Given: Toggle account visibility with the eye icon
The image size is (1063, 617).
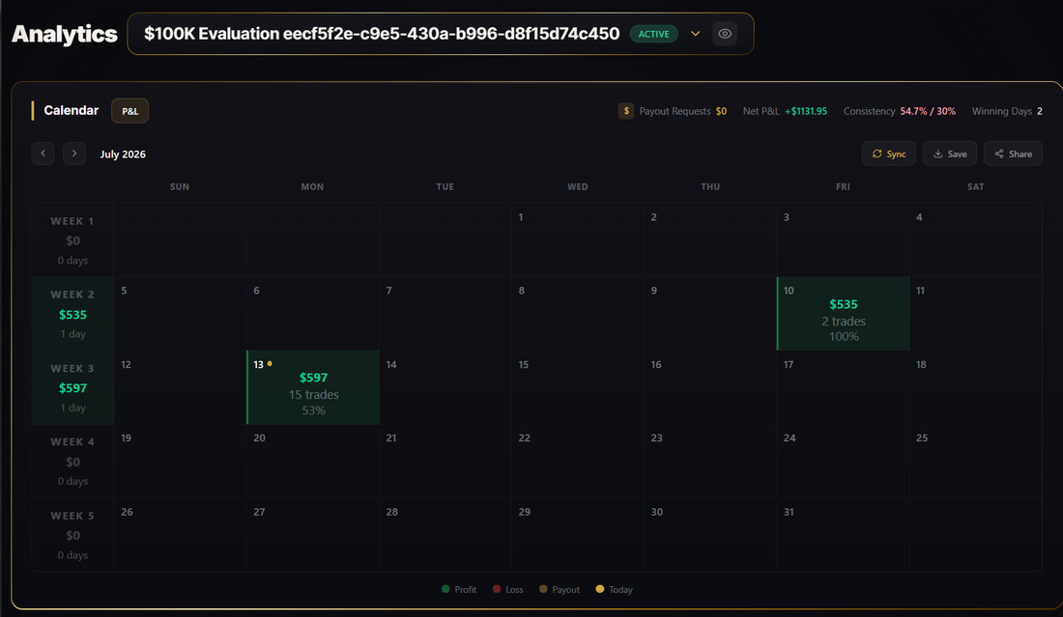Looking at the screenshot, I should (x=725, y=34).
